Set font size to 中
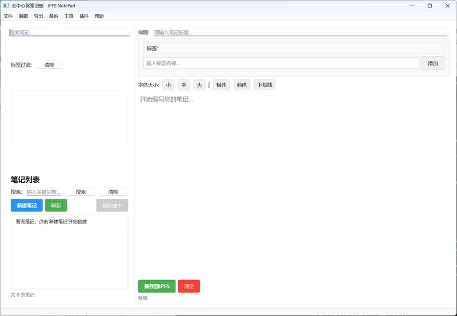The image size is (457, 316). [184, 85]
